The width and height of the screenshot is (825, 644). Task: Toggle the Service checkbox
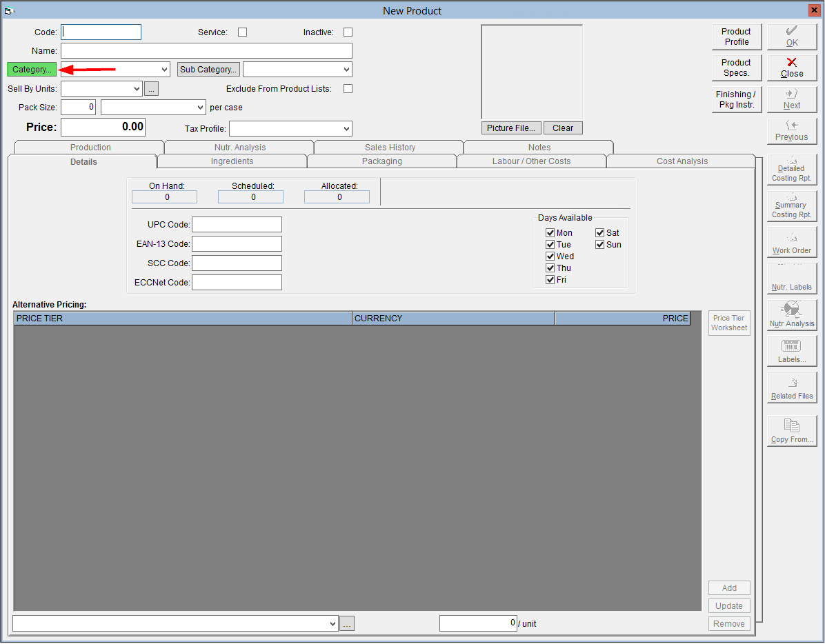(x=243, y=32)
